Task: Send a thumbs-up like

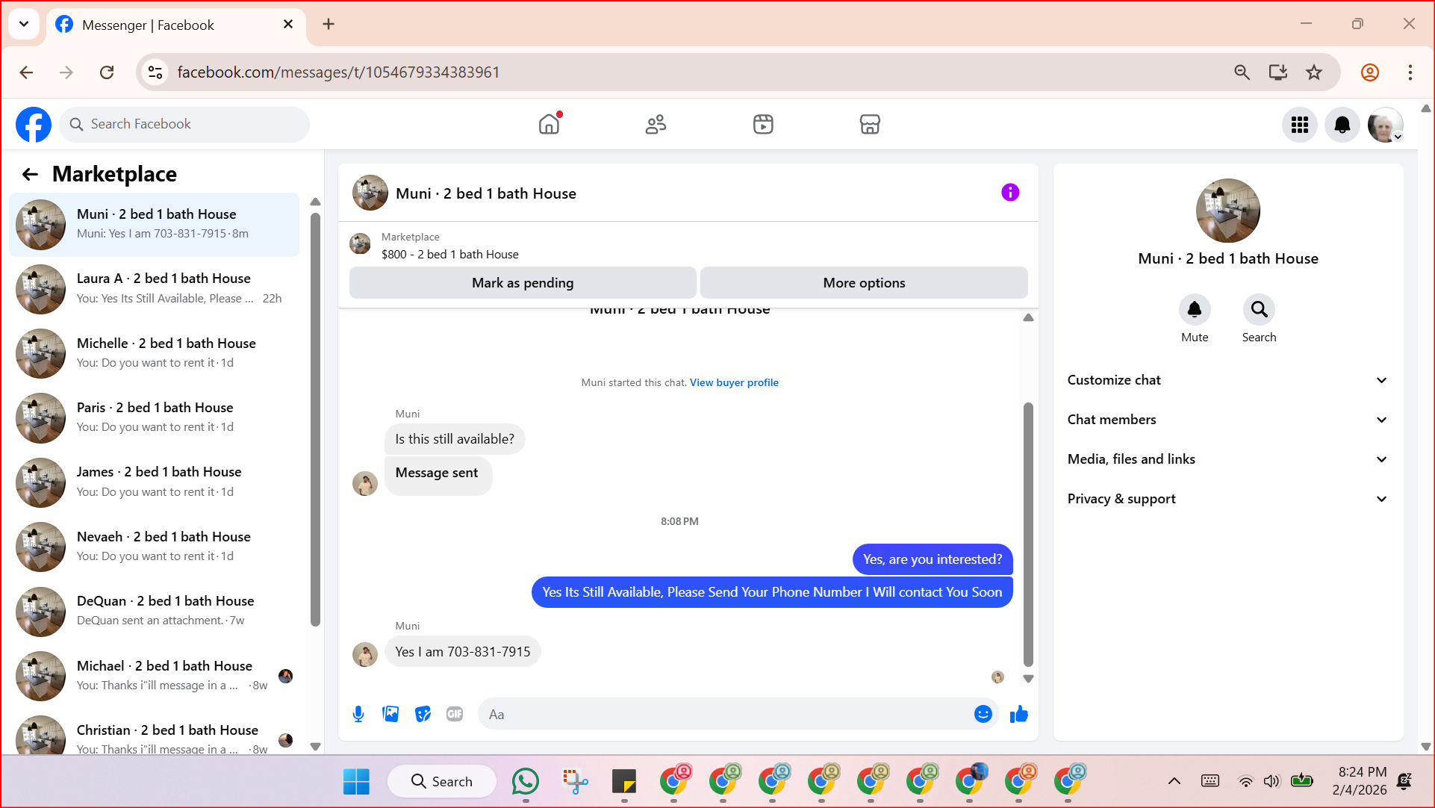Action: (1018, 714)
